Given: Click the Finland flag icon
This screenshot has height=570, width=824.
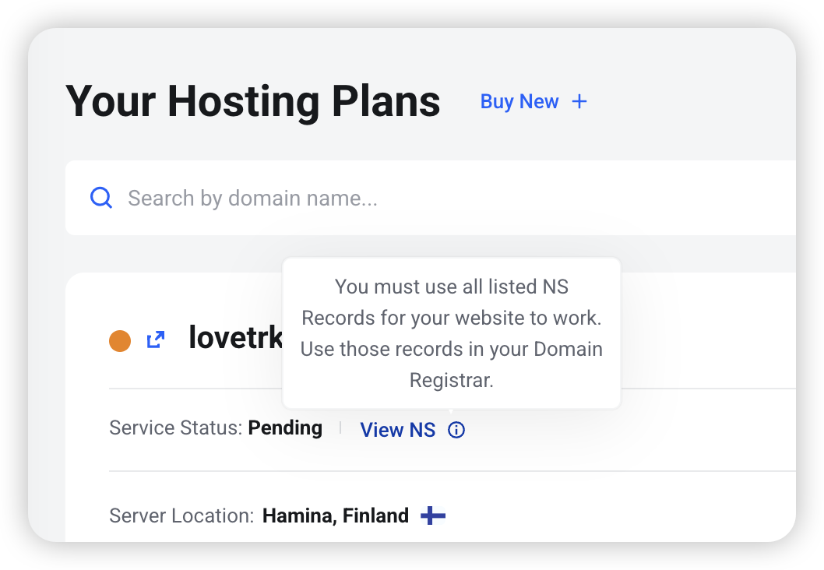Looking at the screenshot, I should click(x=433, y=516).
